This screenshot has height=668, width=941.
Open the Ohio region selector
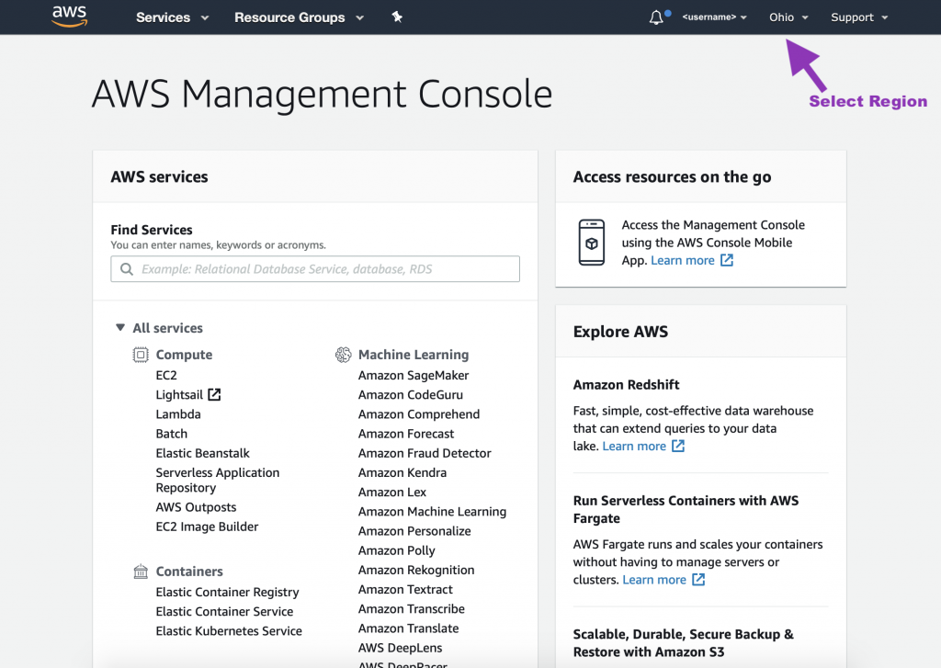(788, 17)
